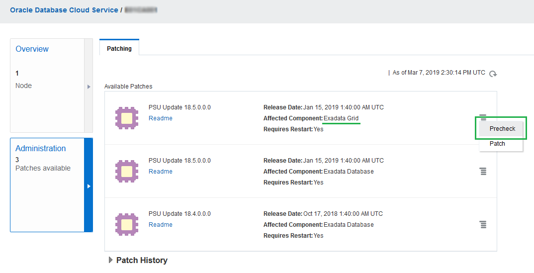This screenshot has height=273, width=534.
Task: Close the Exadata Grid patch actions menu icon
Action: coord(483,116)
